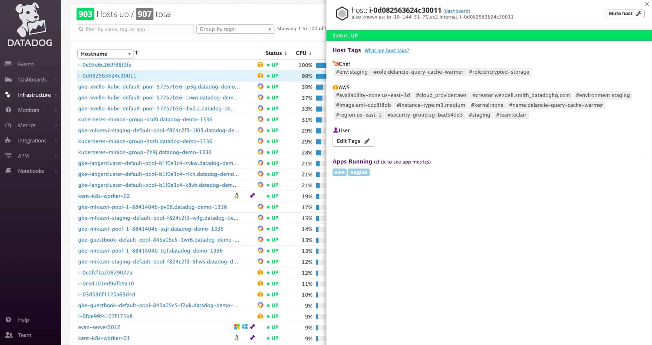Expand the Integrations submenu arrow
Viewport: 652px width, 345px height.
coord(56,141)
